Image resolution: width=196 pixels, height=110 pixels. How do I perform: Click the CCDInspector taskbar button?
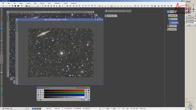point(190,20)
